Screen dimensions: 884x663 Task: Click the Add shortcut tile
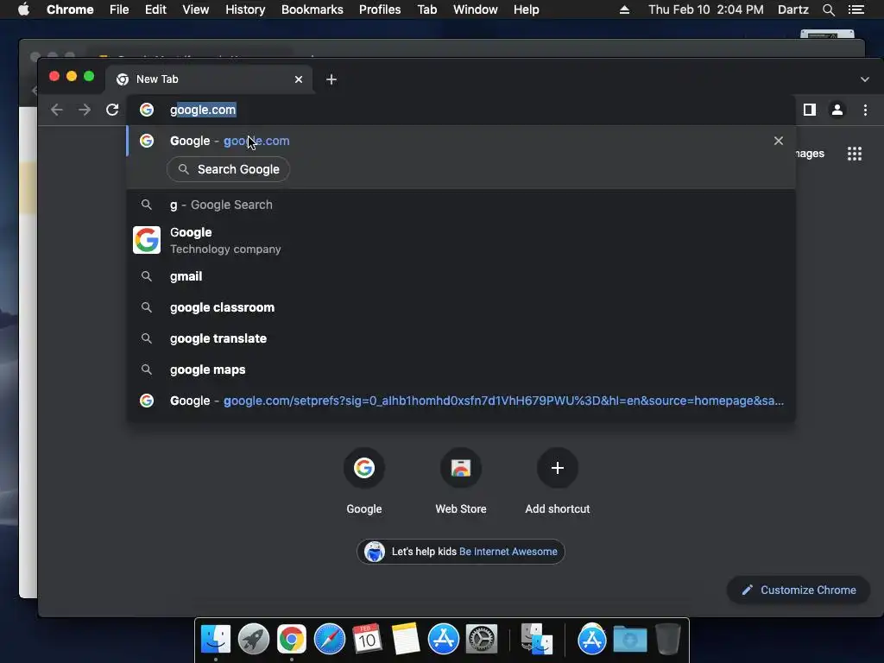[x=558, y=481]
